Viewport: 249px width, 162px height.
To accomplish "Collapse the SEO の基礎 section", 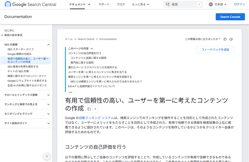I will click(x=48, y=45).
